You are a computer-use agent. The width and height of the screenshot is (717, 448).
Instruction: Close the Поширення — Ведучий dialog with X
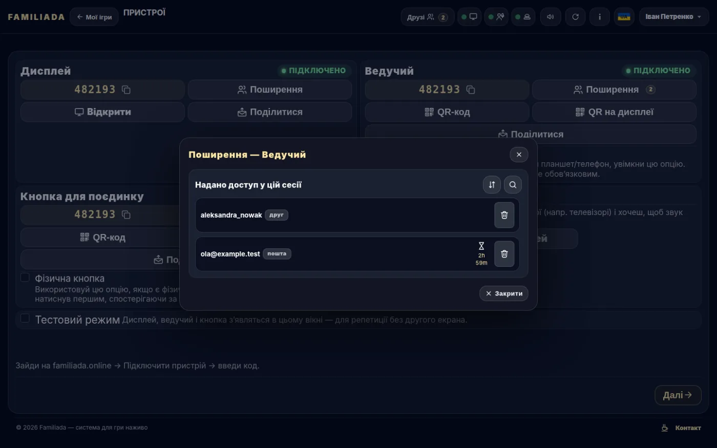pos(519,155)
